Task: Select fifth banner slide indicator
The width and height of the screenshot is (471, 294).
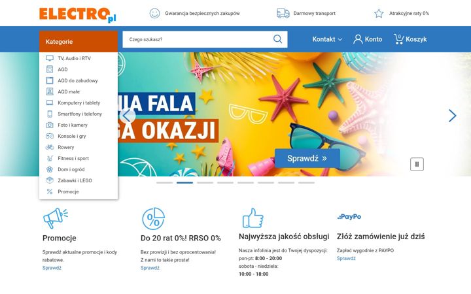Action: [x=246, y=182]
